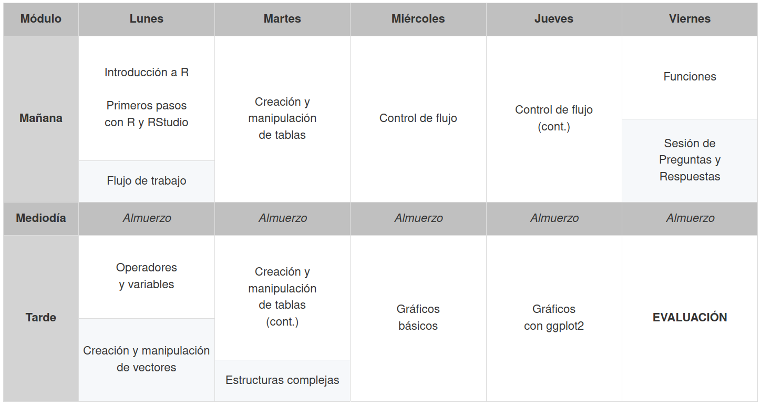Click the Introducción a R text
The image size is (761, 405).
click(x=147, y=73)
